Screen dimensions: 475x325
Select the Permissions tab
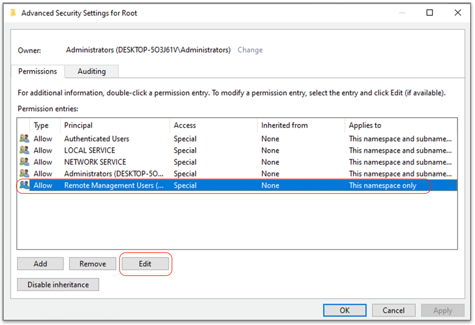coord(37,71)
